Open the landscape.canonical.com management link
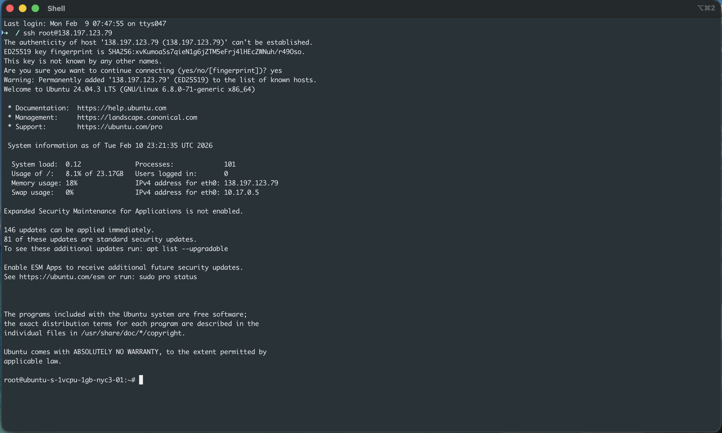The image size is (722, 433). (x=137, y=117)
